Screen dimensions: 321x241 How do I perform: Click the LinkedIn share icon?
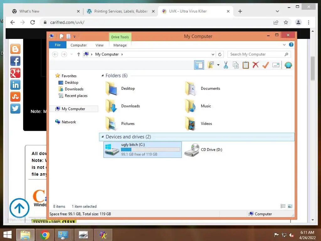pyautogui.click(x=15, y=85)
